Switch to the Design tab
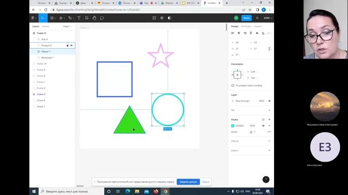The image size is (348, 195). pyautogui.click(x=234, y=27)
